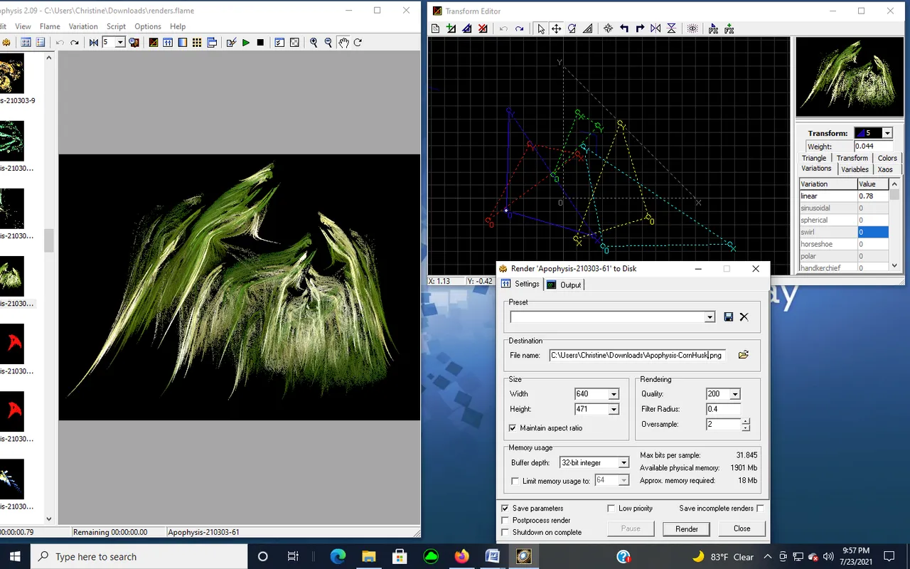Click the transform Weight field
The width and height of the screenshot is (910, 569).
(873, 146)
